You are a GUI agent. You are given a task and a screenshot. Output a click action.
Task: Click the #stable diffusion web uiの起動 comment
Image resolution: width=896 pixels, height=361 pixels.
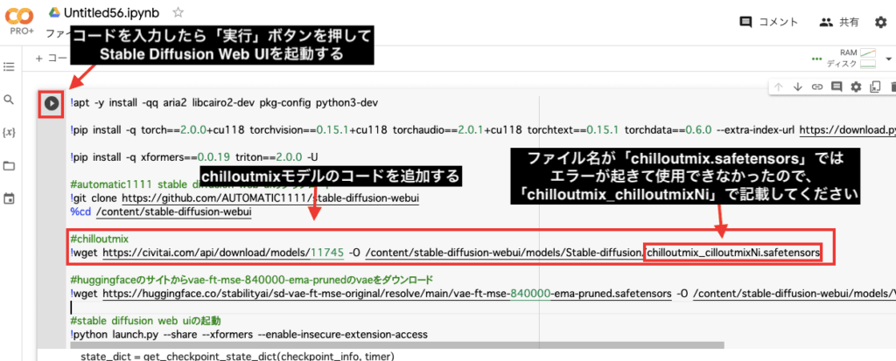(145, 321)
